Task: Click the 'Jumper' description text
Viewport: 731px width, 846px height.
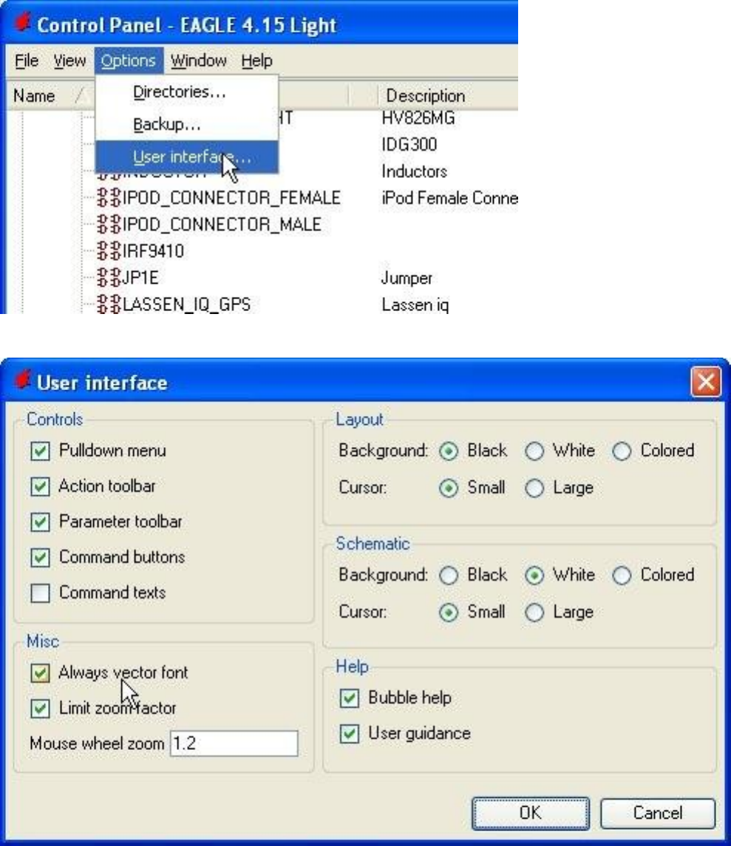Action: pos(407,279)
